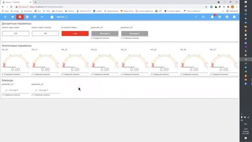
Task: Click the HR_06 label
Action: click(x=183, y=50)
